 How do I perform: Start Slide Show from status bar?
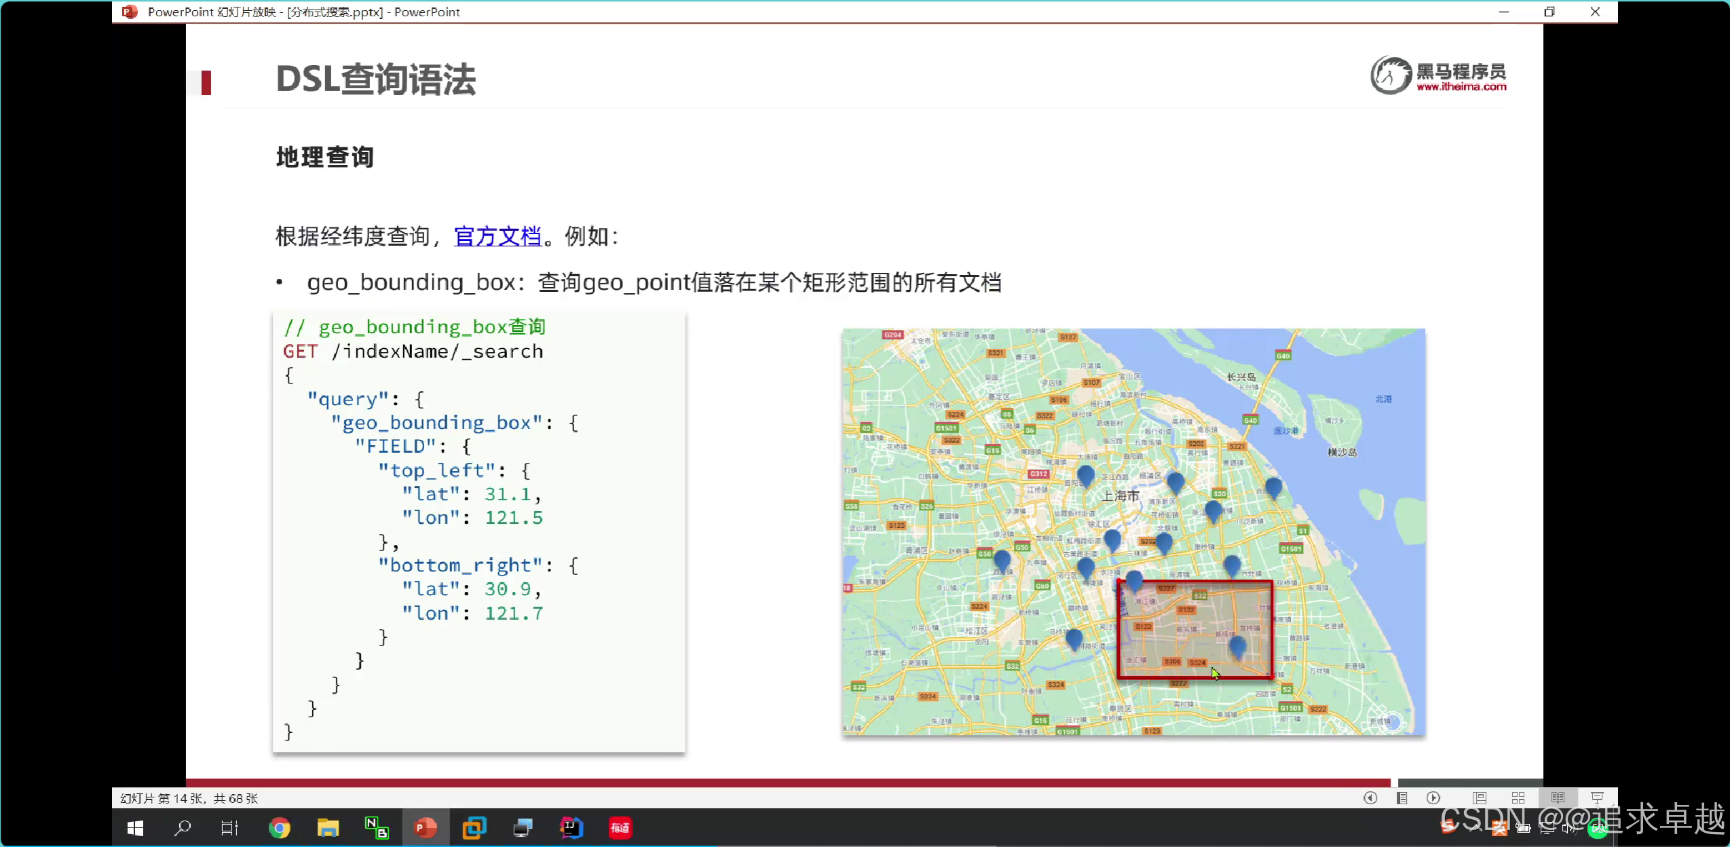pyautogui.click(x=1597, y=798)
